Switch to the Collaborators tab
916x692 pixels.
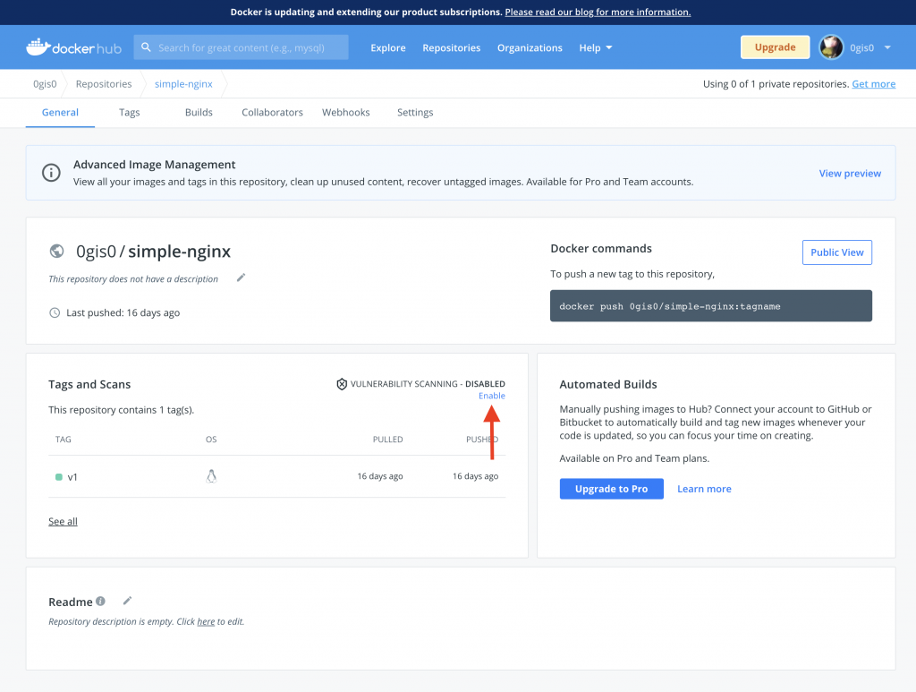pyautogui.click(x=272, y=112)
